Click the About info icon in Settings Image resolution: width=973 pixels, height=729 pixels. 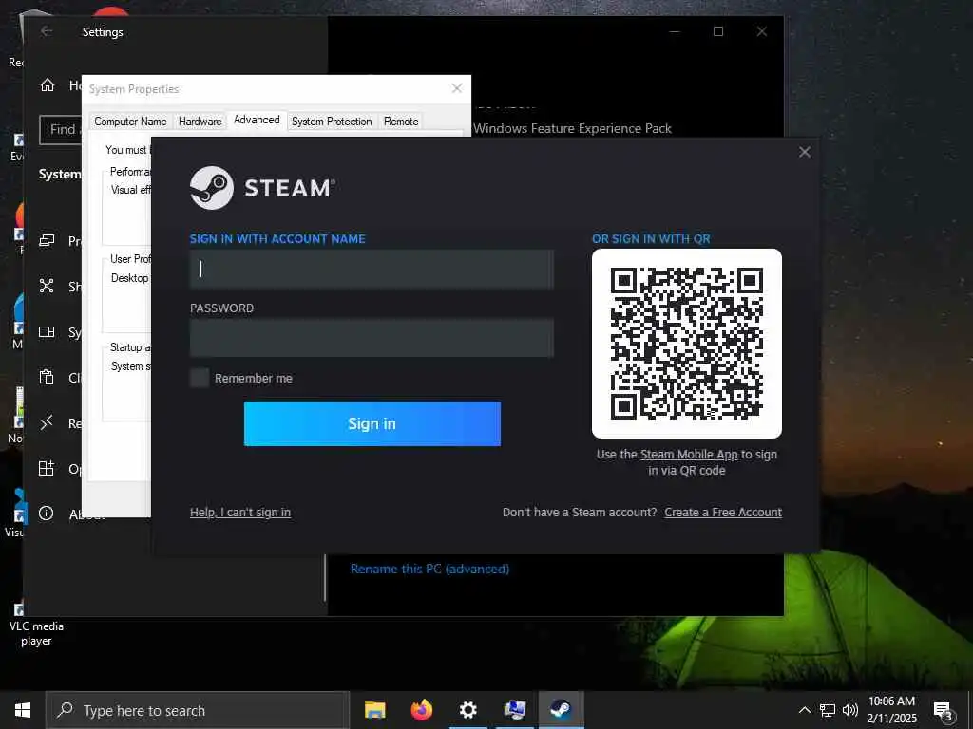click(46, 514)
